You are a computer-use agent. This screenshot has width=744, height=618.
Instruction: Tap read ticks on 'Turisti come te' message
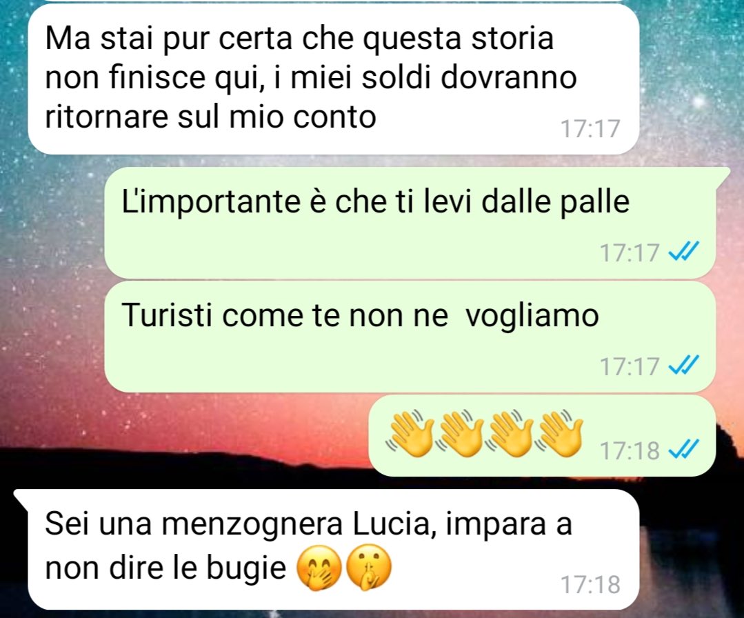[684, 366]
